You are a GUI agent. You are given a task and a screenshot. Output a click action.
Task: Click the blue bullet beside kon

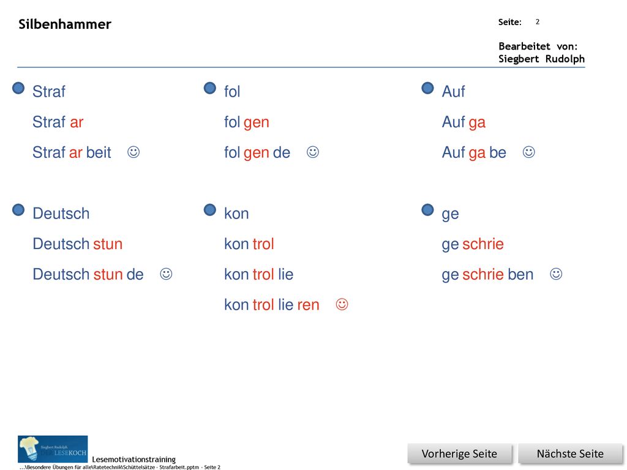pyautogui.click(x=210, y=210)
